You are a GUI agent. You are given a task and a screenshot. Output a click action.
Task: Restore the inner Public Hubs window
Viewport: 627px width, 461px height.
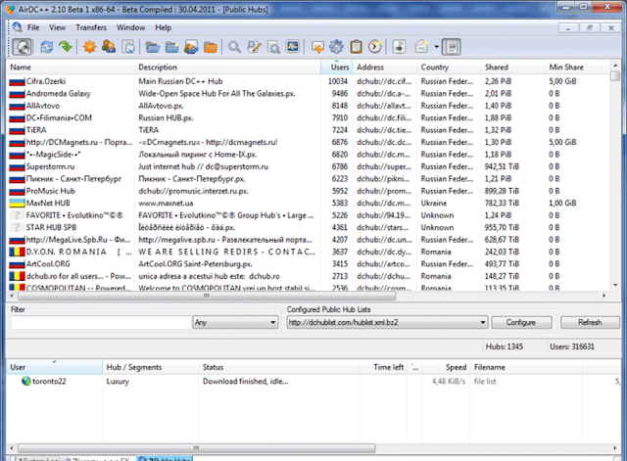(590, 27)
